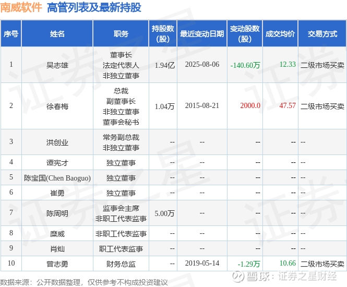Click the average price 10.66
This screenshot has height=287, width=347.
coord(288,263)
